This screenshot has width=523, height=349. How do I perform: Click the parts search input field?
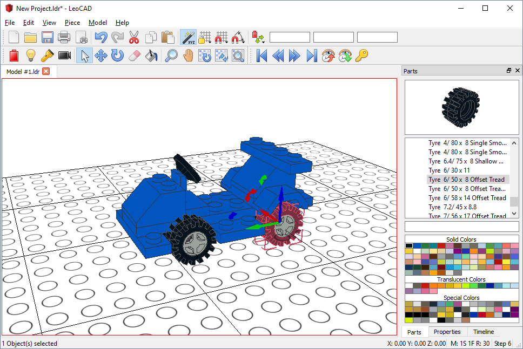click(x=461, y=227)
